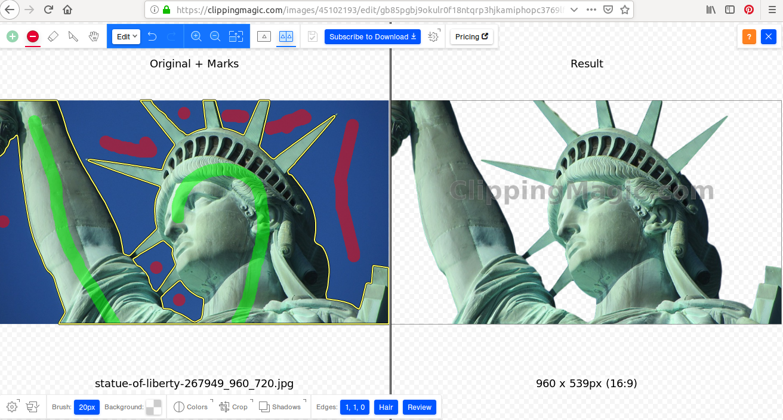Viewport: 783px width, 420px height.
Task: Go back to previous browser page
Action: click(x=10, y=10)
